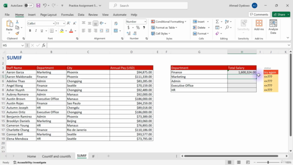This screenshot has height=165, width=293.
Task: Toggle Align Right horizontal alignment
Action: pyautogui.click(x=96, y=31)
